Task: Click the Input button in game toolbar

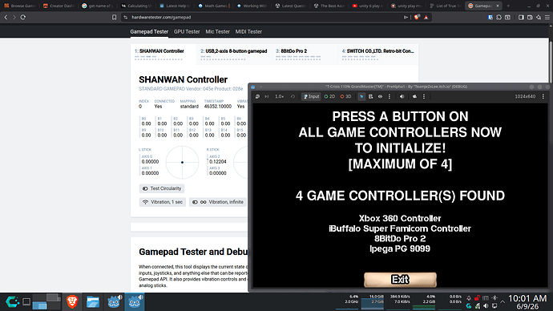Action: pyautogui.click(x=311, y=96)
